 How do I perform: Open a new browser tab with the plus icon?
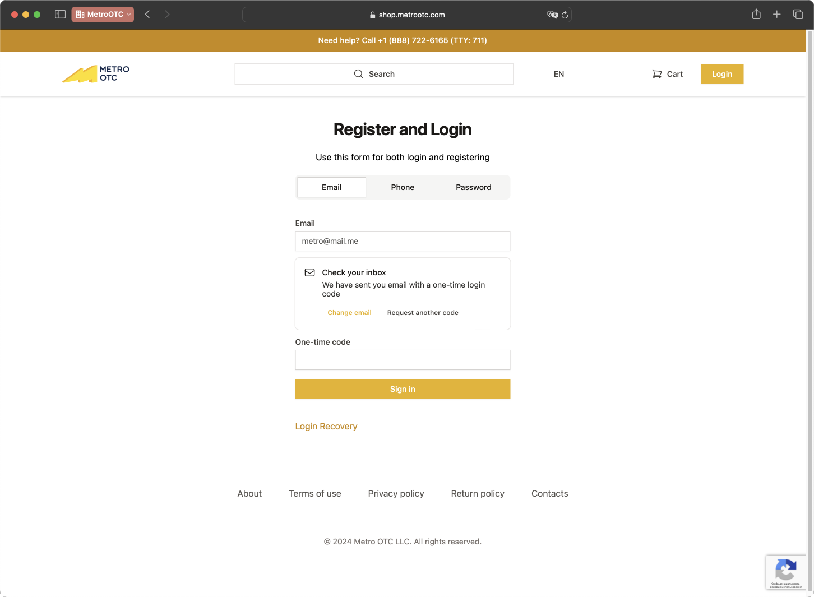point(777,14)
